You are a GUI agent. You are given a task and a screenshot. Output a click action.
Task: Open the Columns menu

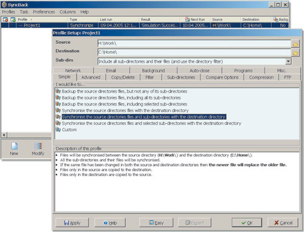pyautogui.click(x=67, y=12)
